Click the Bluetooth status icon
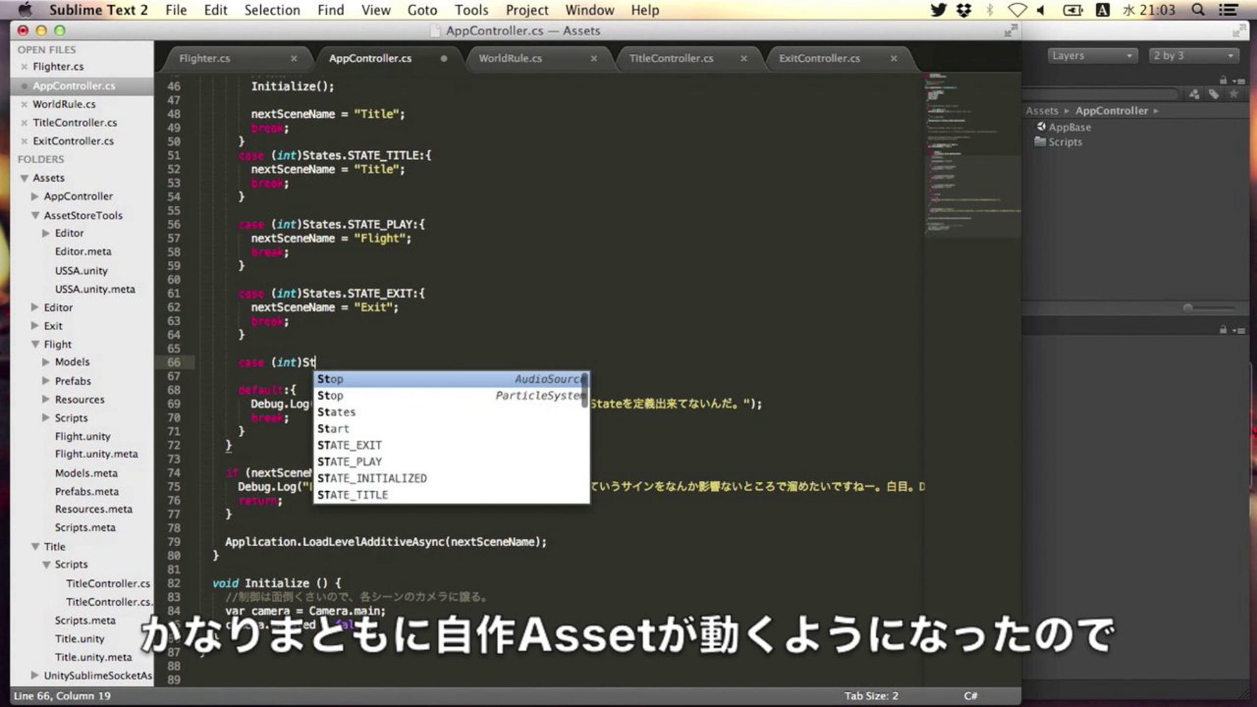1257x707 pixels. [x=990, y=10]
